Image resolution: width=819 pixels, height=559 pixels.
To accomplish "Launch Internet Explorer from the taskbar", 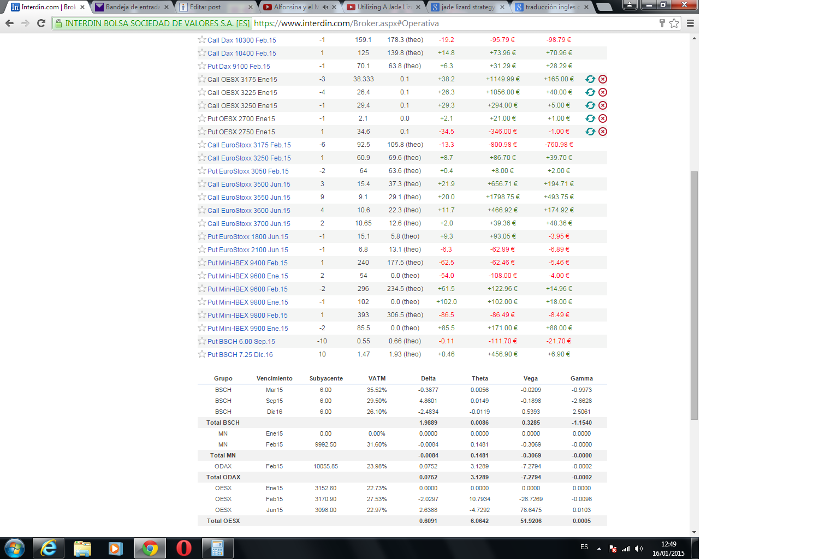I will (x=49, y=548).
